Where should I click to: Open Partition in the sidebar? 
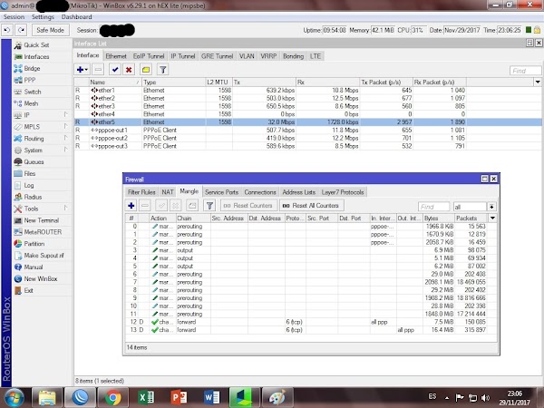34,244
